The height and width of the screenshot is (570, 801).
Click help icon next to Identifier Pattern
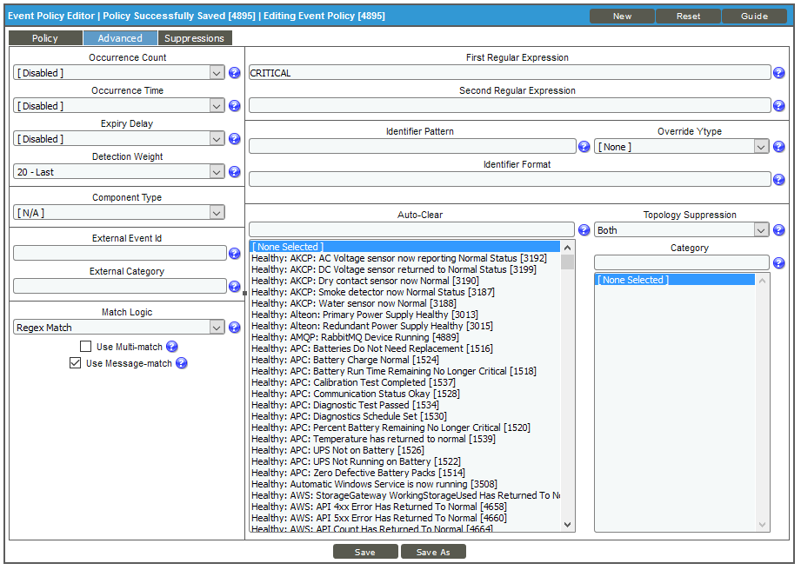(584, 147)
